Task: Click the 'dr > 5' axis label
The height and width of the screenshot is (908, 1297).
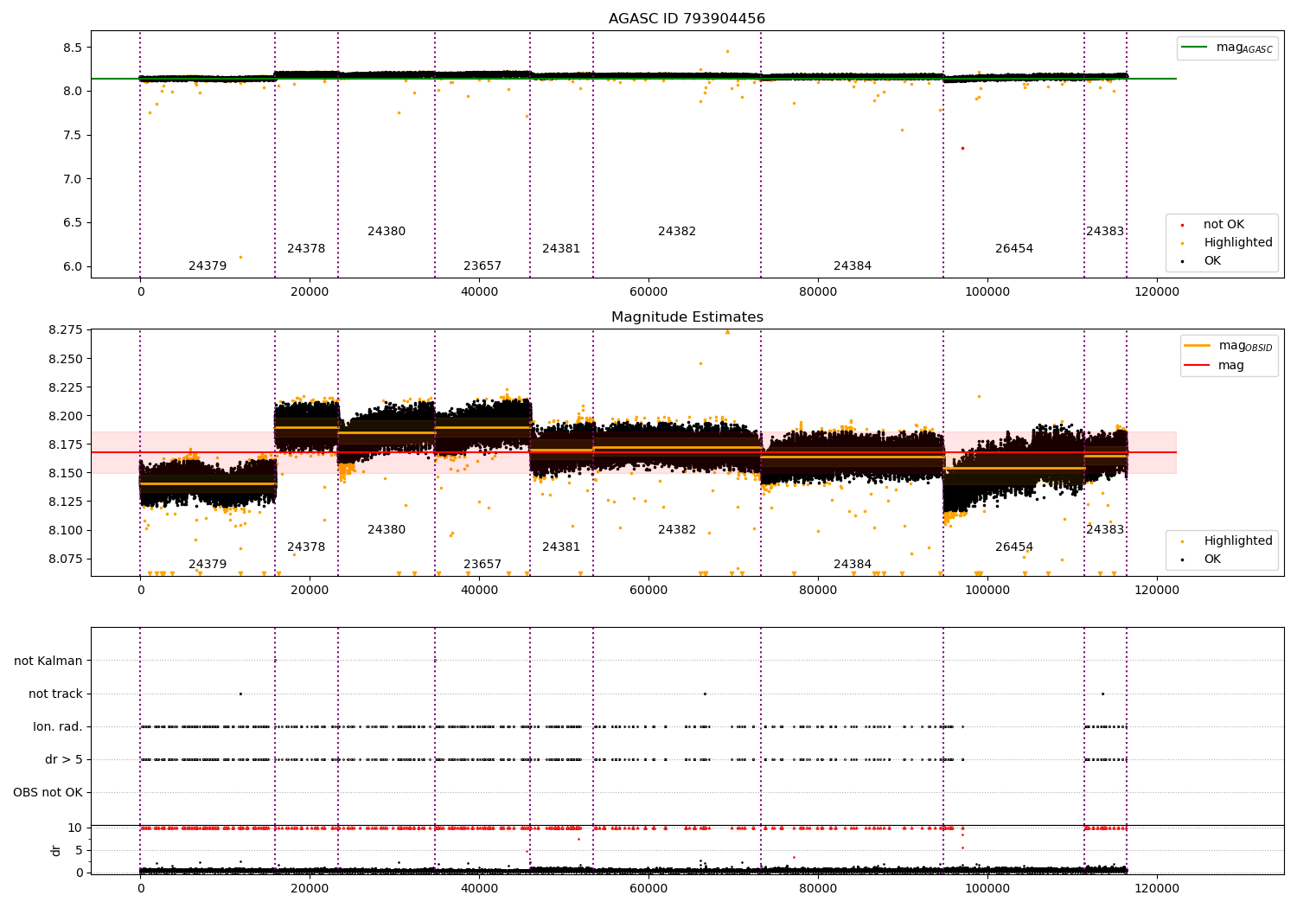Action: pyautogui.click(x=64, y=760)
